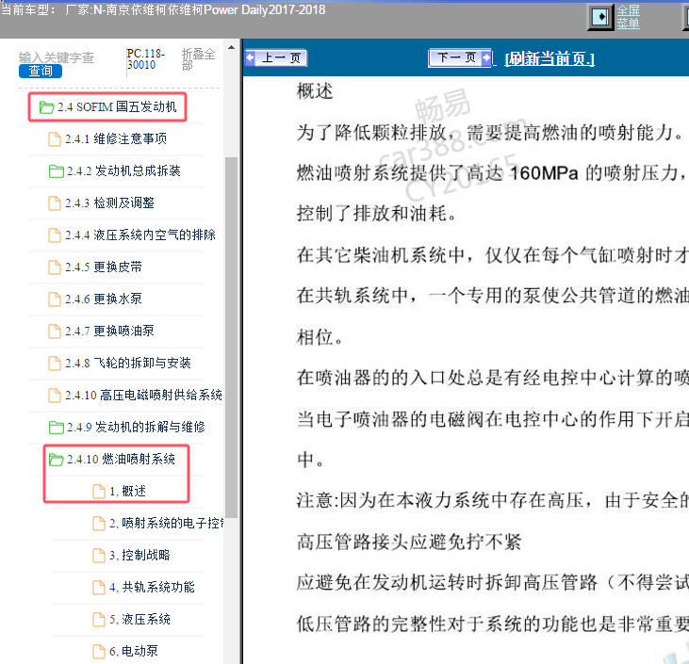The width and height of the screenshot is (689, 664).
Task: Collapse 2.4.10 燃油喷射系统 folder
Action: point(121,459)
